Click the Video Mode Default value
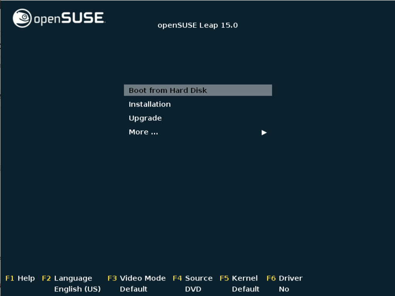The height and width of the screenshot is (296, 395). tap(133, 289)
